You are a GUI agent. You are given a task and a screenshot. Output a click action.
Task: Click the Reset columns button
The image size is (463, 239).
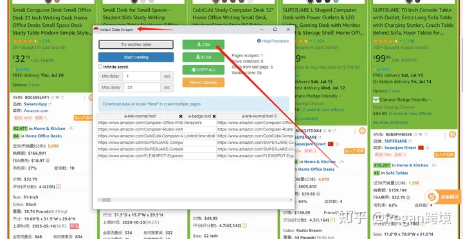coord(203,83)
